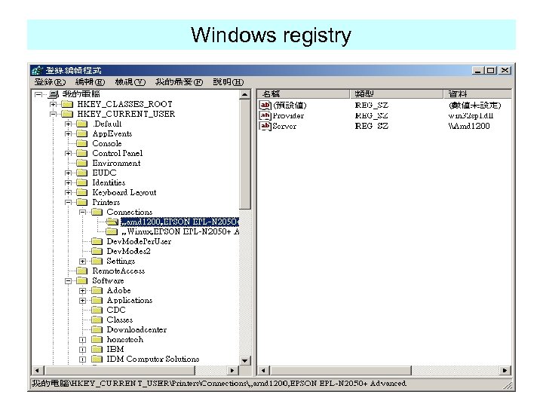
Task: Expand the AppEvents key
Action: 68,133
